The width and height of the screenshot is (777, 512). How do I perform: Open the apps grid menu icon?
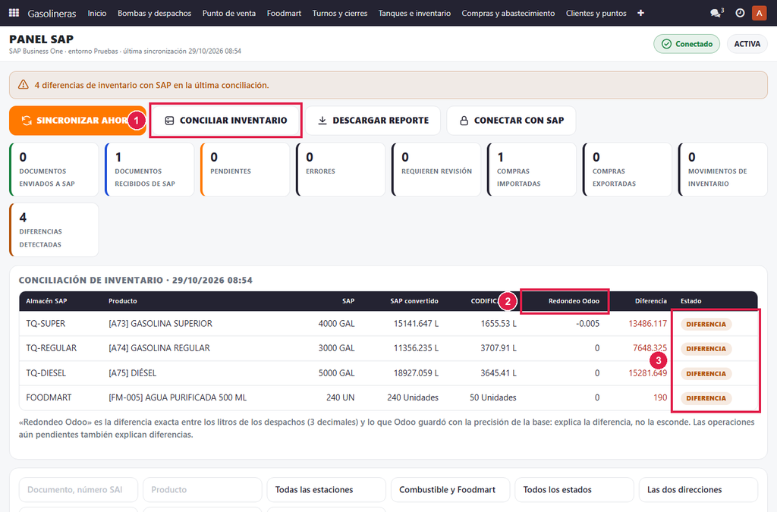tap(14, 13)
